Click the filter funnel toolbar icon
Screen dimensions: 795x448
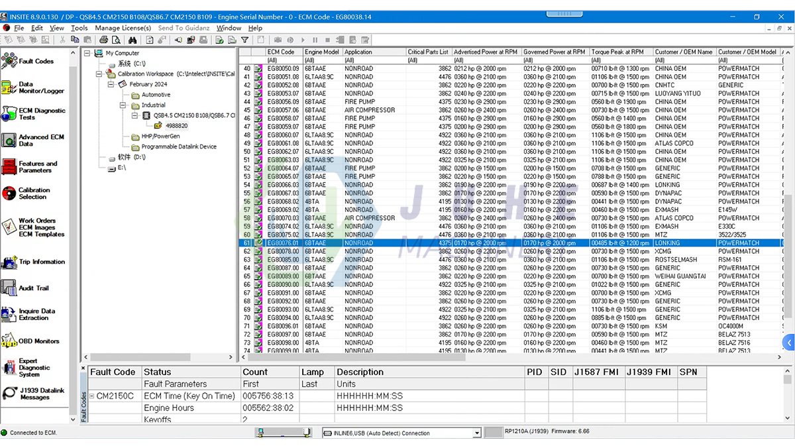pos(244,40)
